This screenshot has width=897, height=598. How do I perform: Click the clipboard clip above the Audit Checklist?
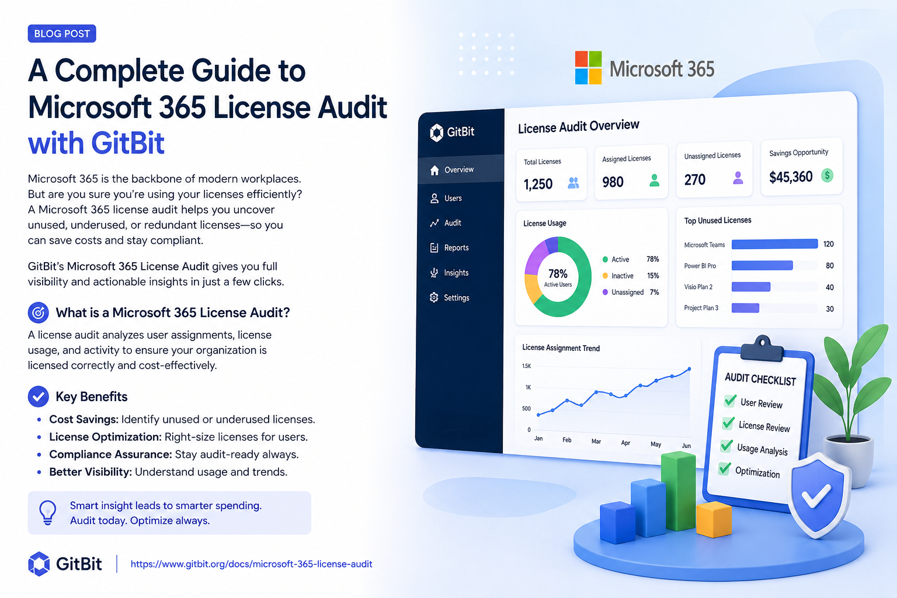[762, 349]
